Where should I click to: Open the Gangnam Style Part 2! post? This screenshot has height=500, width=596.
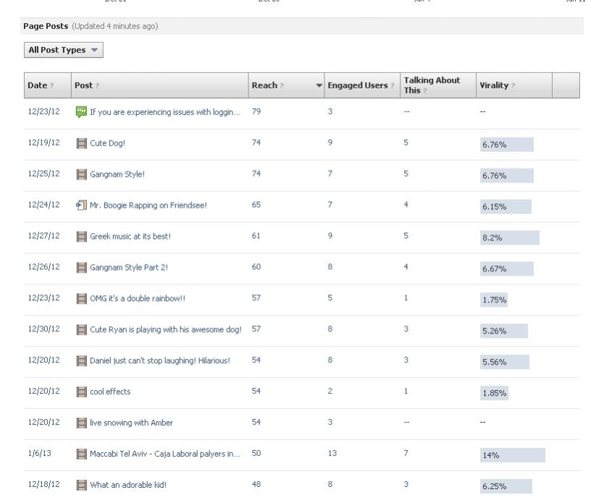click(x=129, y=267)
